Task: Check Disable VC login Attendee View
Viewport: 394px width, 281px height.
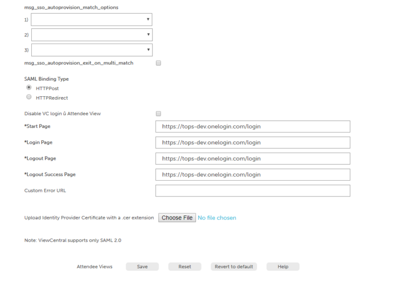Action: coord(159,114)
